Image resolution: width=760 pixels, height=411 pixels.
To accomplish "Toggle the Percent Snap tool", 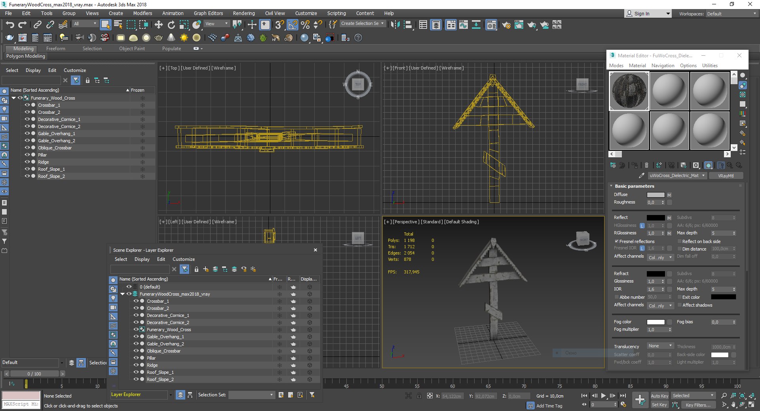I will tap(305, 25).
